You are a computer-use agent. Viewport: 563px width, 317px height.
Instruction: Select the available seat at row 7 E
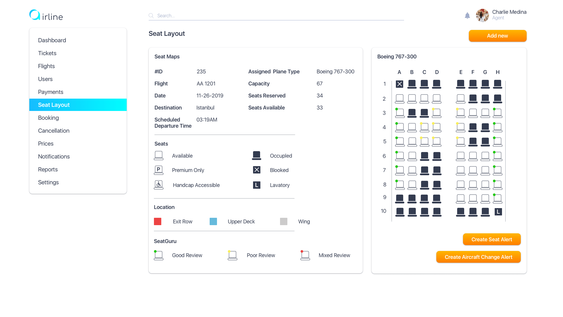460,170
